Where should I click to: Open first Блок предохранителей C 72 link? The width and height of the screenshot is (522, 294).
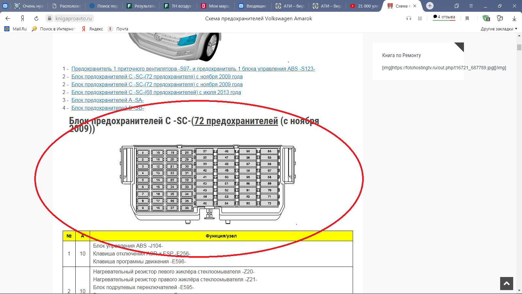157,77
